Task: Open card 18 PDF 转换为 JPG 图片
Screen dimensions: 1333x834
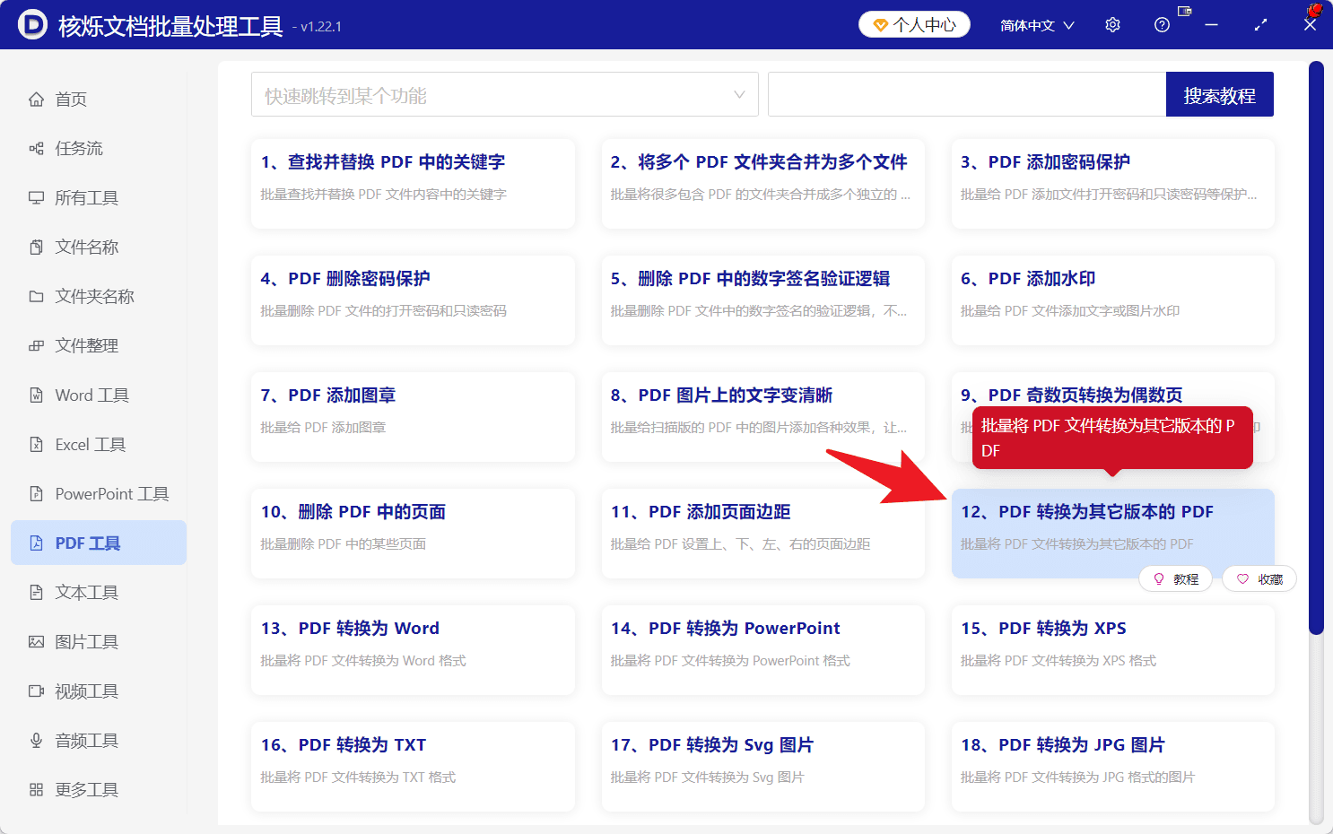Action: tap(1112, 767)
